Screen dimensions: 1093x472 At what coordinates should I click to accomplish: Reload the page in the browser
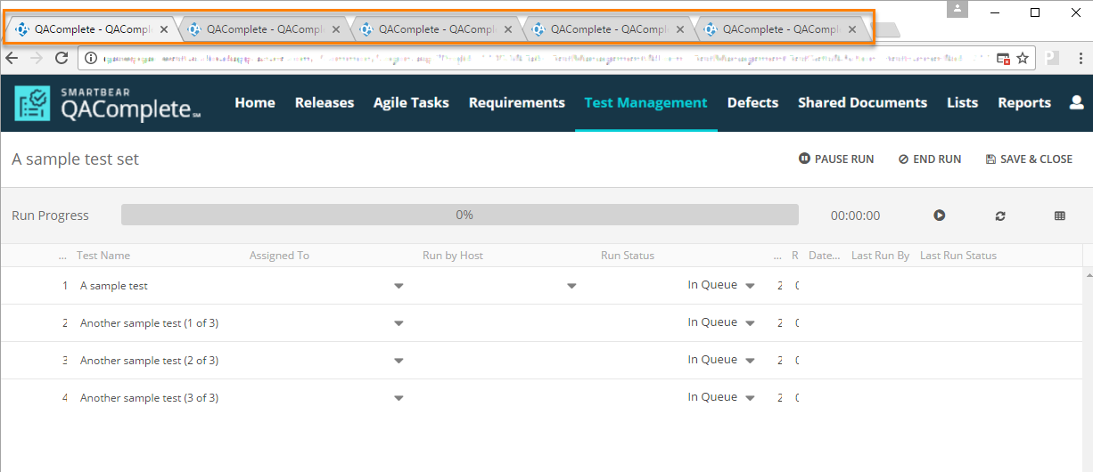pos(62,58)
